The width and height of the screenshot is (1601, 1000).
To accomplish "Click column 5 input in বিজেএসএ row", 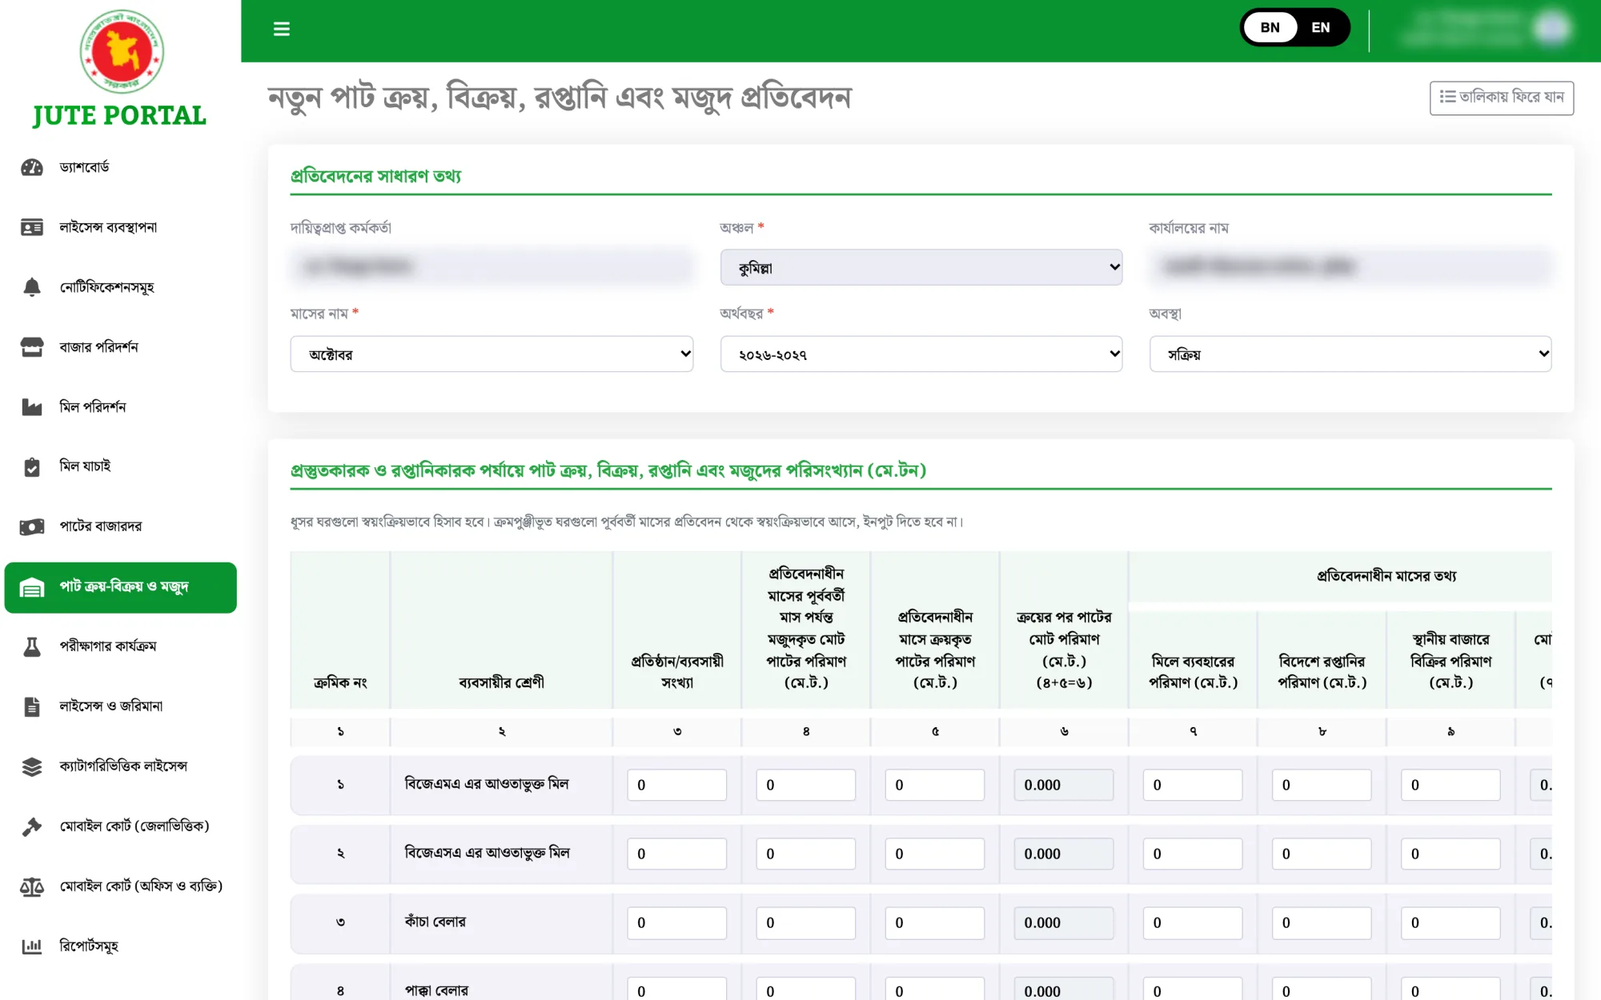I will pyautogui.click(x=935, y=854).
